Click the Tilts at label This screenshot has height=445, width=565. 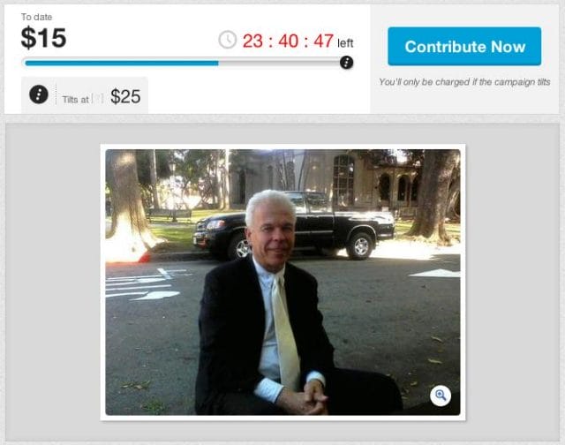(x=75, y=100)
